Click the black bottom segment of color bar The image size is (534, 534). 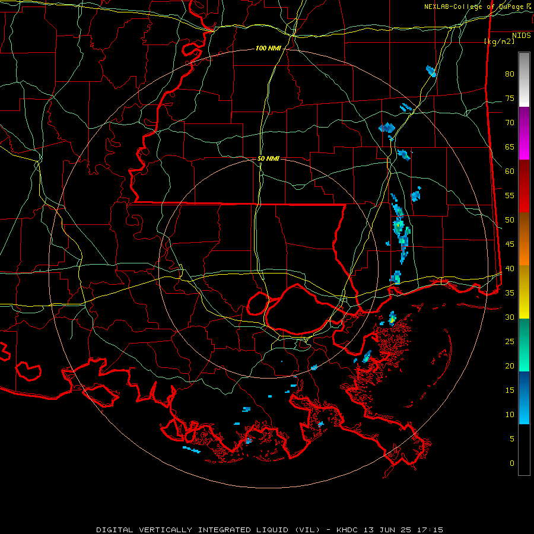524,450
